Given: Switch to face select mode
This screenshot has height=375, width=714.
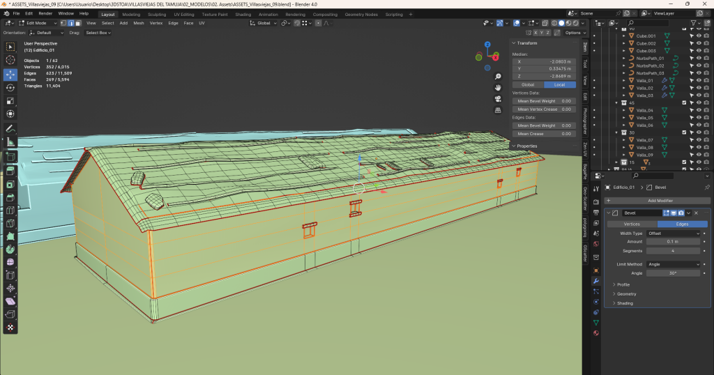Looking at the screenshot, I should 78,23.
